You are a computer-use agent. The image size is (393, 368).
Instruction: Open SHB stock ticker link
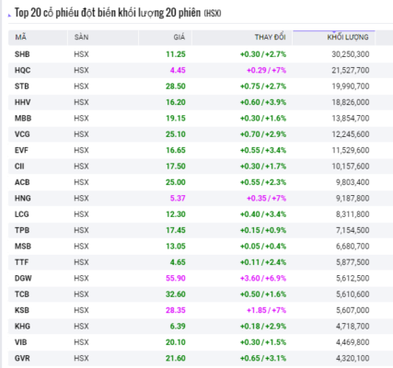coord(22,54)
